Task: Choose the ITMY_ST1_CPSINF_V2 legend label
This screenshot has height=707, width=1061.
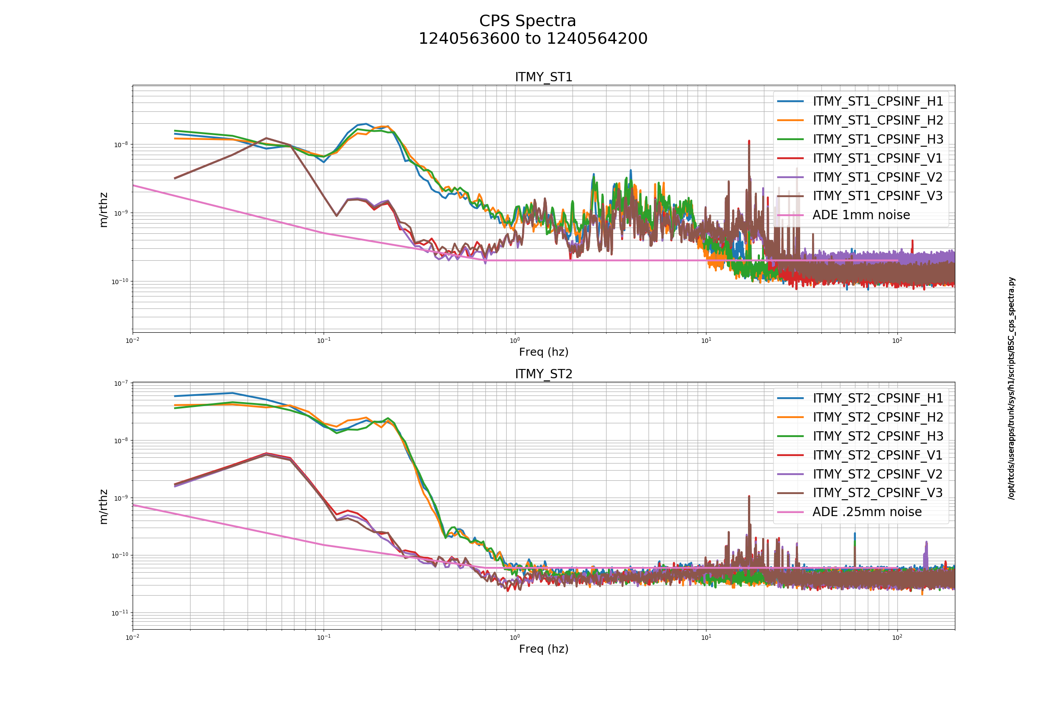Action: (x=878, y=177)
